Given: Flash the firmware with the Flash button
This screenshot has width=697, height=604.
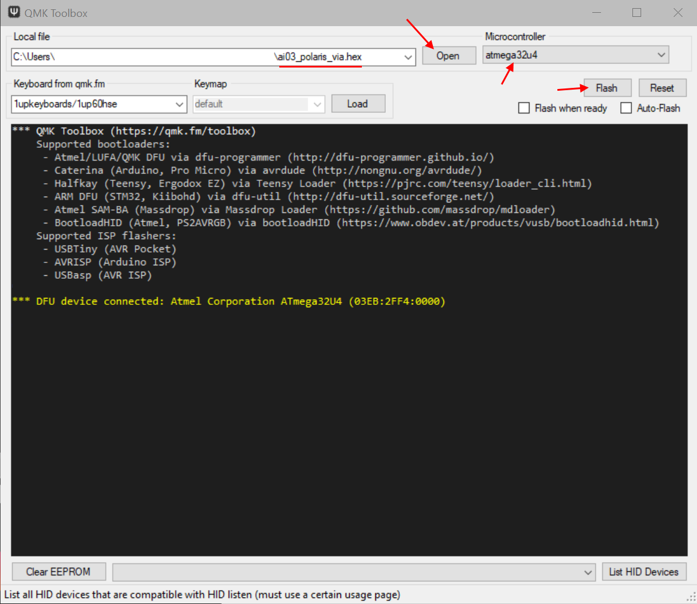Looking at the screenshot, I should pos(607,88).
